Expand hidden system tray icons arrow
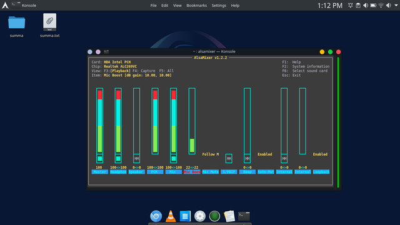 point(396,6)
